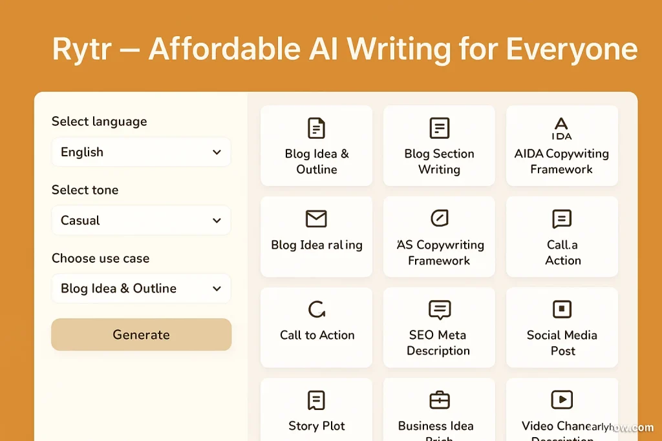The width and height of the screenshot is (662, 441).
Task: Click the Story Plot icon
Action: [316, 400]
